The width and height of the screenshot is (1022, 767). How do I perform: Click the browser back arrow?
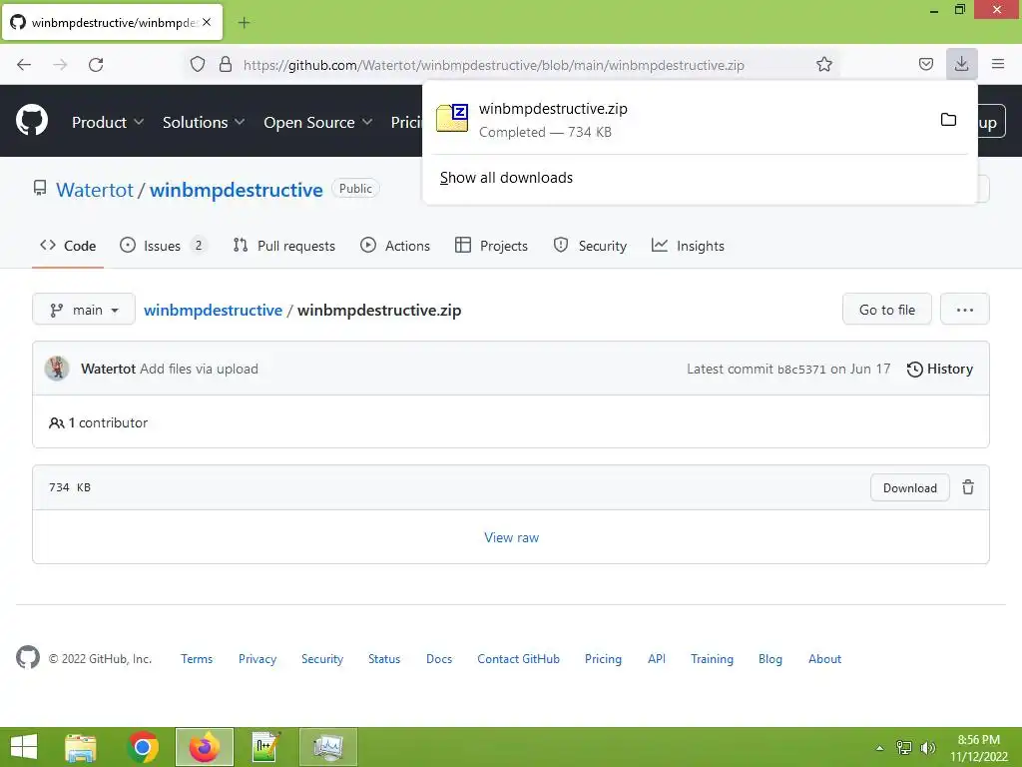coord(24,65)
